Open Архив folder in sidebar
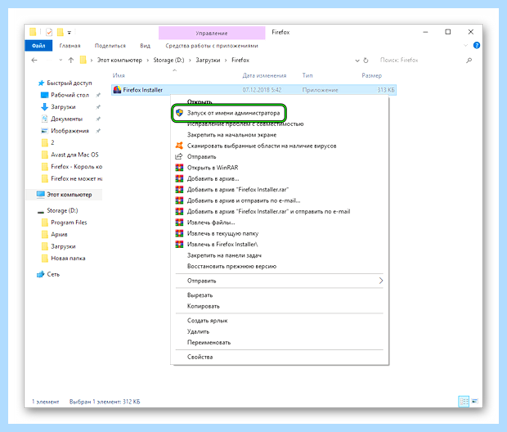 tap(59, 235)
